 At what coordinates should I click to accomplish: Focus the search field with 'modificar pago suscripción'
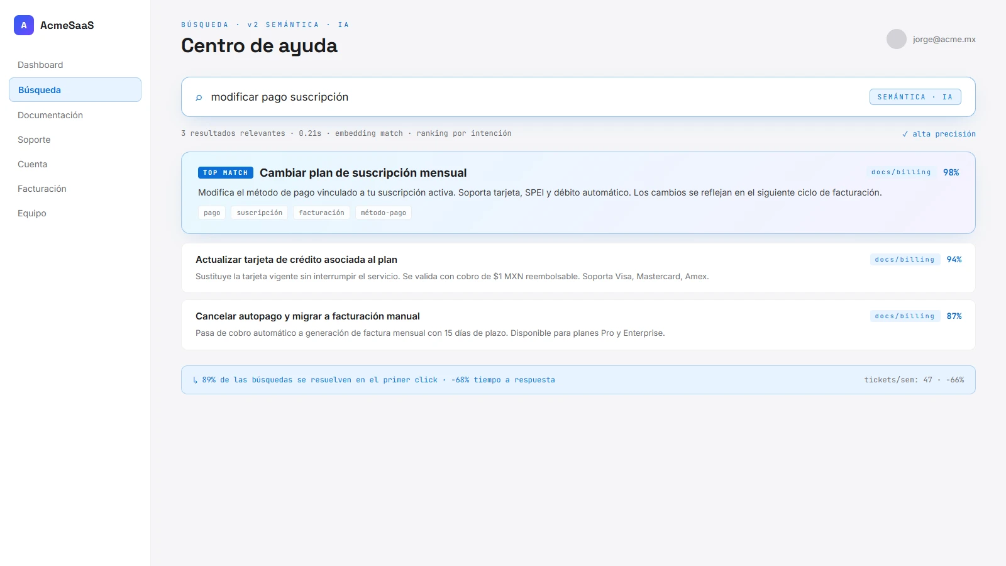point(578,97)
